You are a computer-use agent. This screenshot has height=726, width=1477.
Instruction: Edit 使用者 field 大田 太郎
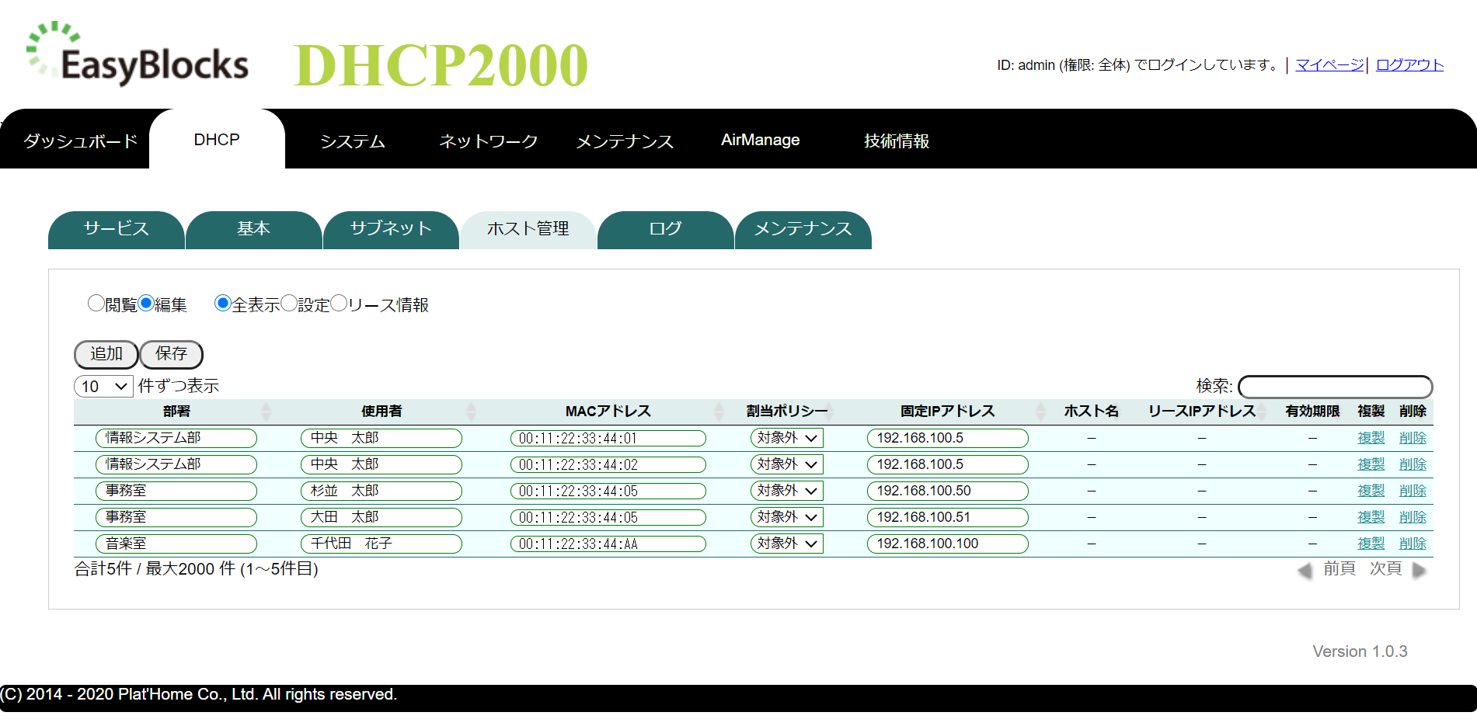(381, 517)
